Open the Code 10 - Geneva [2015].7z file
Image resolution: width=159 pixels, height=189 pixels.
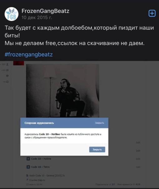[x=47, y=176]
